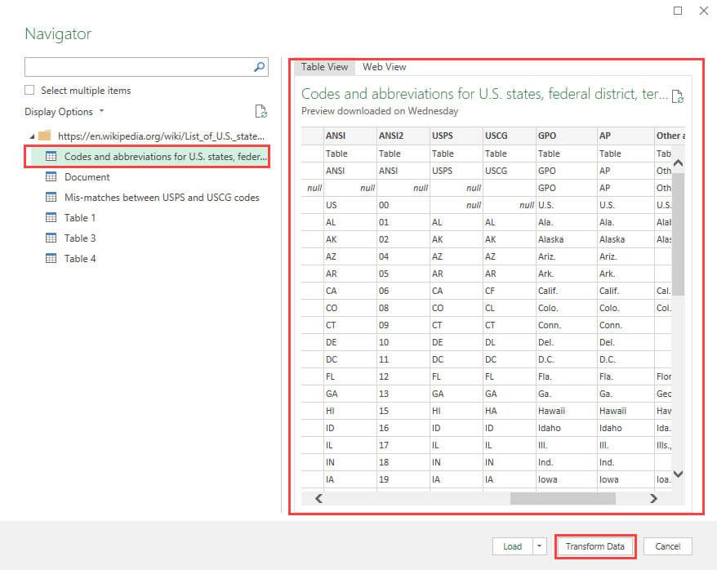Viewport: 717px width, 570px height.
Task: Click the scroll-up arrow in the preview pane
Action: click(x=677, y=163)
